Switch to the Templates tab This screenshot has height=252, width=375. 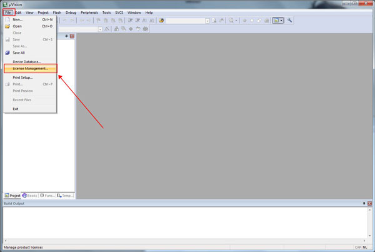(x=65, y=196)
